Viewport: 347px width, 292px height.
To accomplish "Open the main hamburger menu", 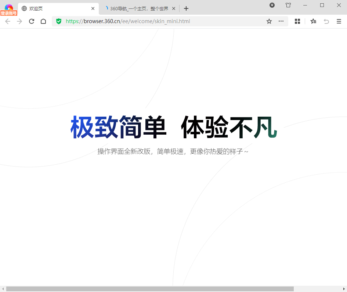I will 339,21.
